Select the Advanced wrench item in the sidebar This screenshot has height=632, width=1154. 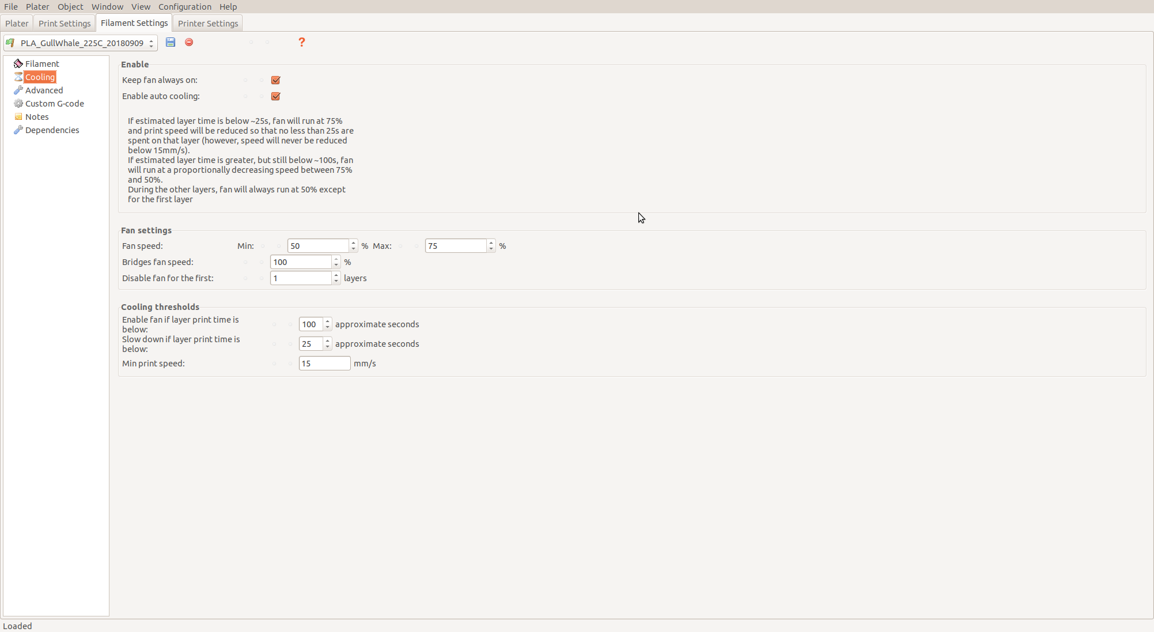(x=44, y=90)
